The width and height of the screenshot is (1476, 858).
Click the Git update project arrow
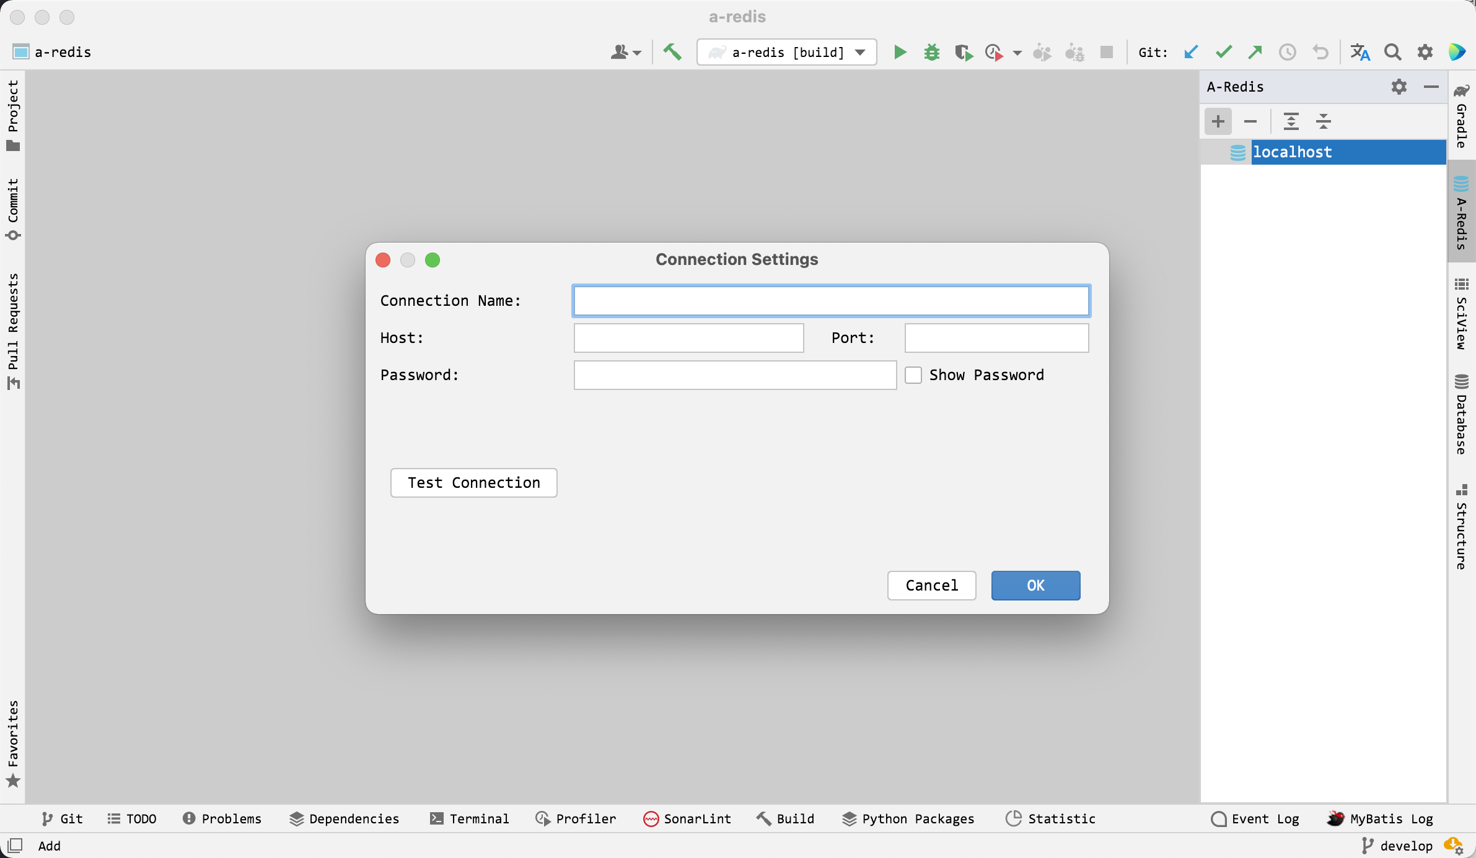[x=1190, y=53]
